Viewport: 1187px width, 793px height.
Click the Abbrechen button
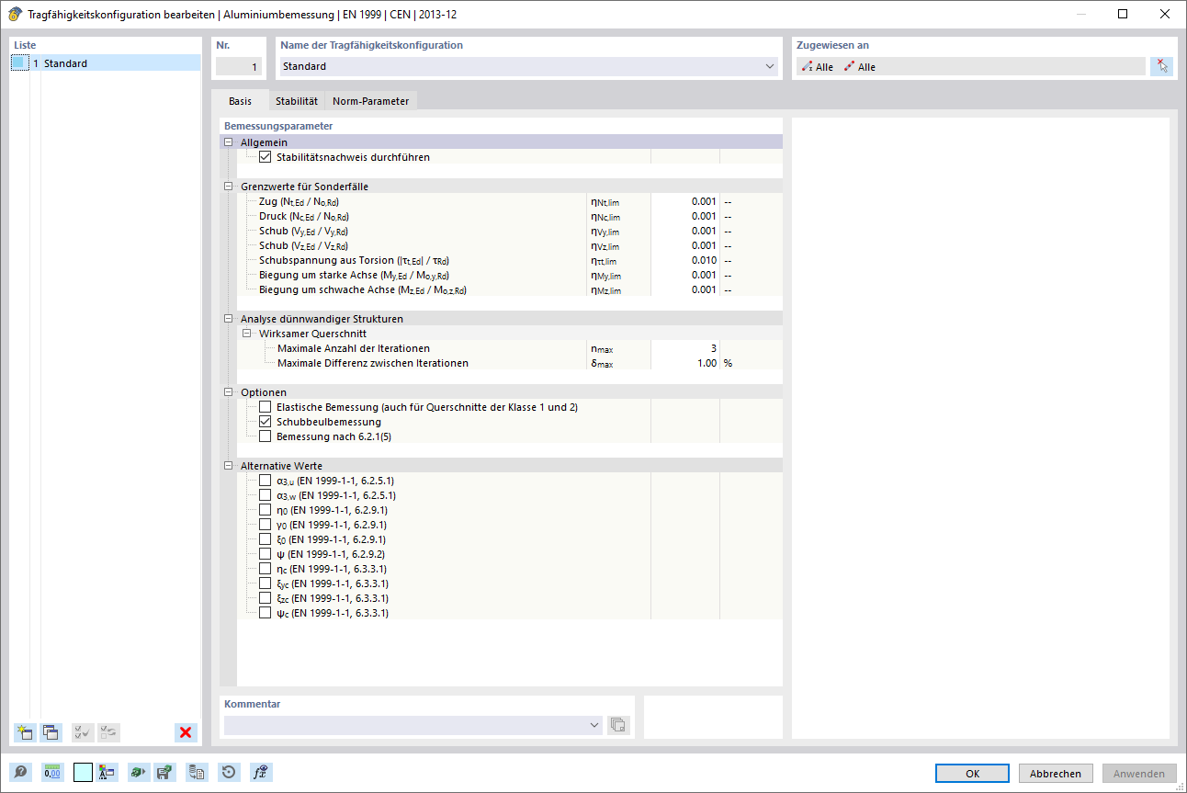point(1057,774)
